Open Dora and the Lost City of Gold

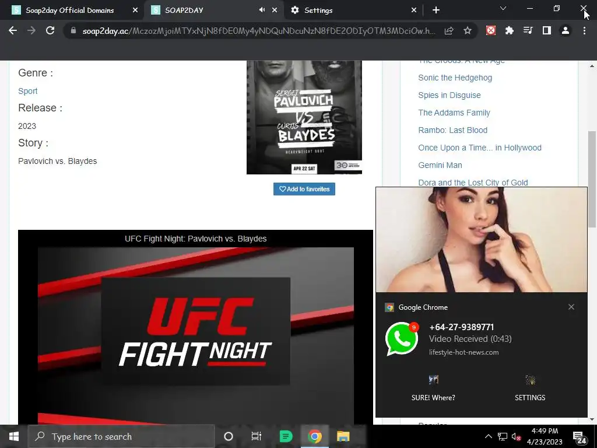(473, 183)
